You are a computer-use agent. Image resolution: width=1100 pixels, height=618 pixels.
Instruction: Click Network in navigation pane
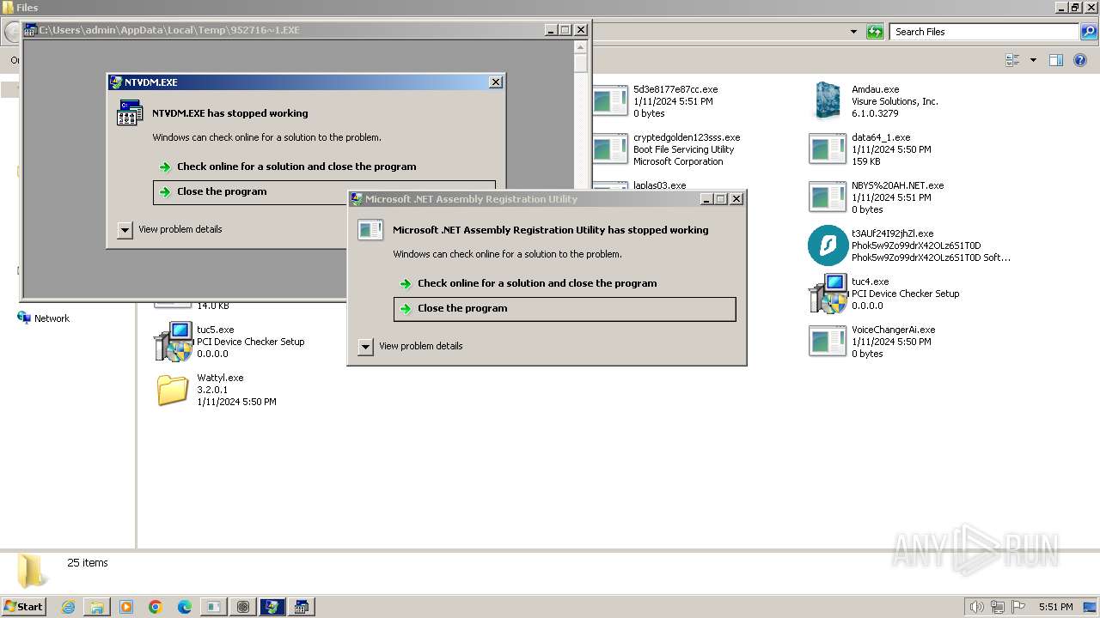point(43,318)
